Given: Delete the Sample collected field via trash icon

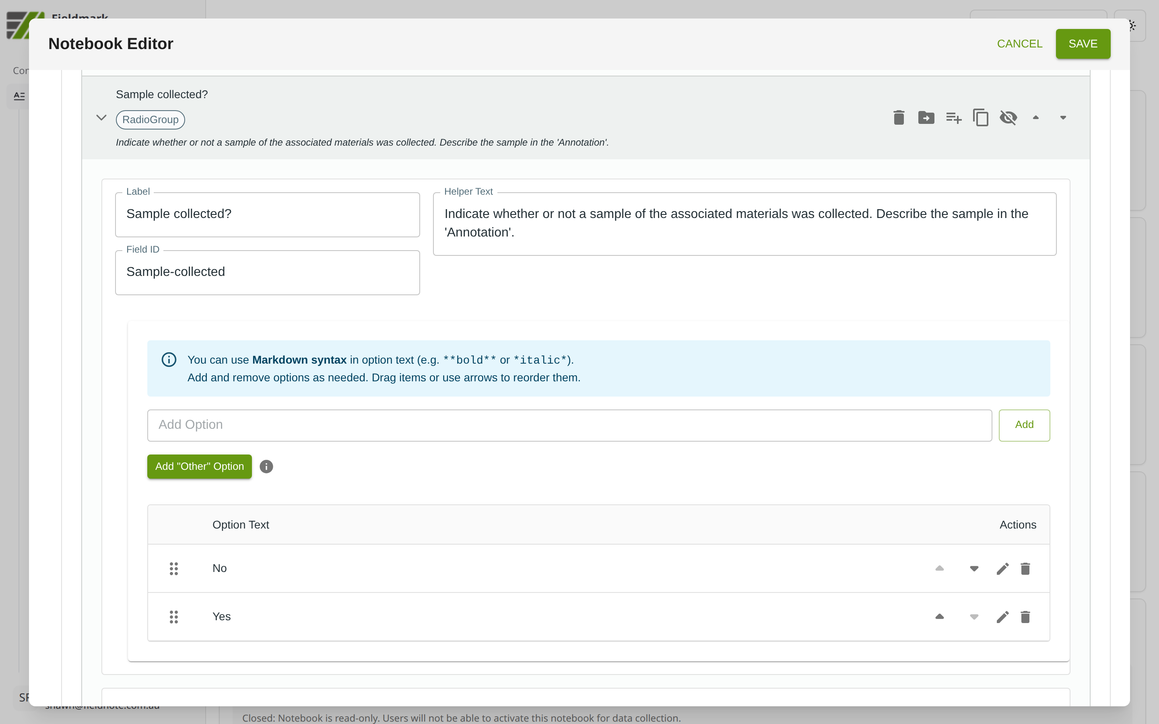Looking at the screenshot, I should coord(899,117).
